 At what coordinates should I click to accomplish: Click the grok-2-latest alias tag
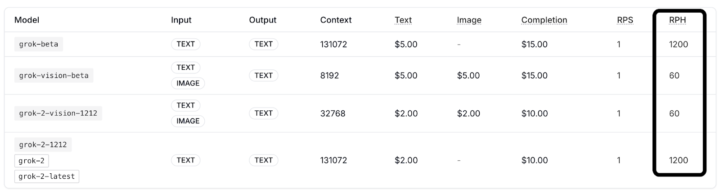[x=47, y=176]
